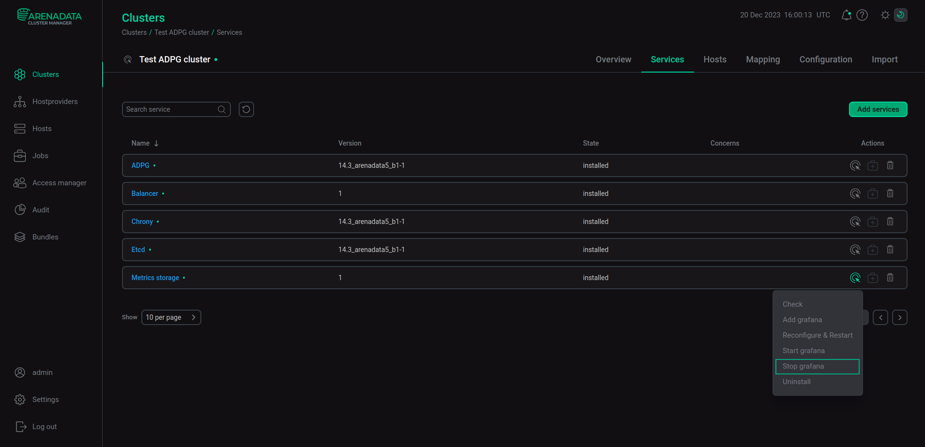
Task: Delete the Chrony service
Action: coord(890,222)
